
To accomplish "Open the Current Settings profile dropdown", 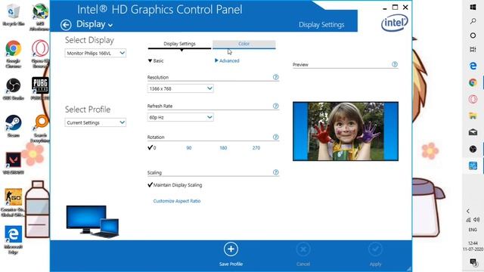I will coord(95,122).
